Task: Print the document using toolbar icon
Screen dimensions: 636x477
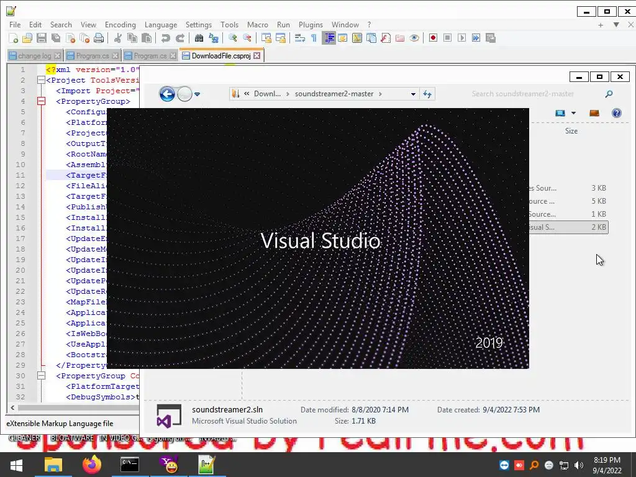Action: tap(99, 38)
